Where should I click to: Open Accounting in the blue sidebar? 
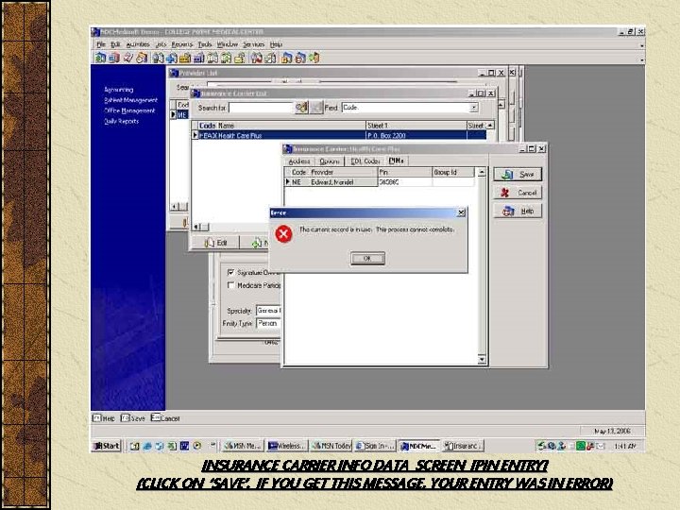point(118,90)
